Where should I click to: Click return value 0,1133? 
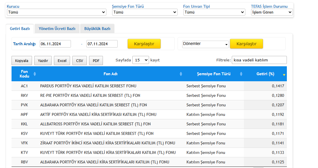278,153
